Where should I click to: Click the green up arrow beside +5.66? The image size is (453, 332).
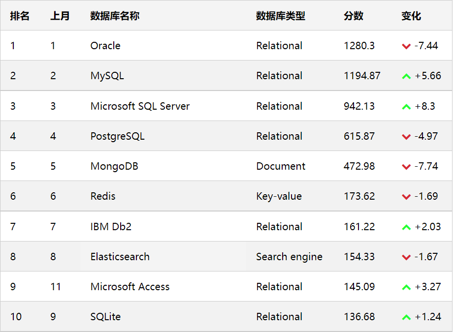click(x=406, y=76)
